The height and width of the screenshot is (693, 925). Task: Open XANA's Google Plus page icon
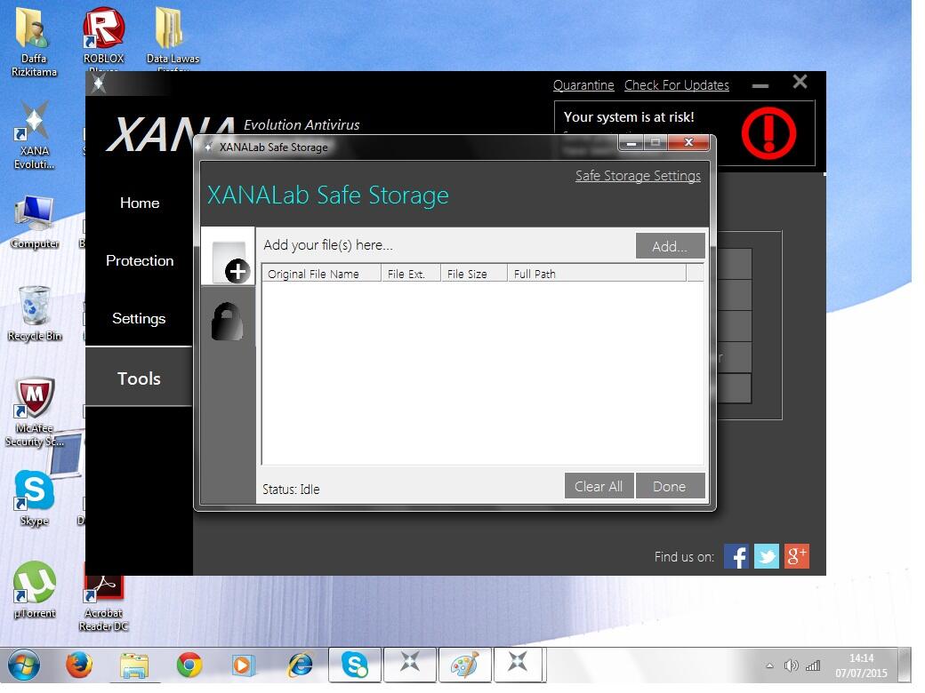pos(796,556)
